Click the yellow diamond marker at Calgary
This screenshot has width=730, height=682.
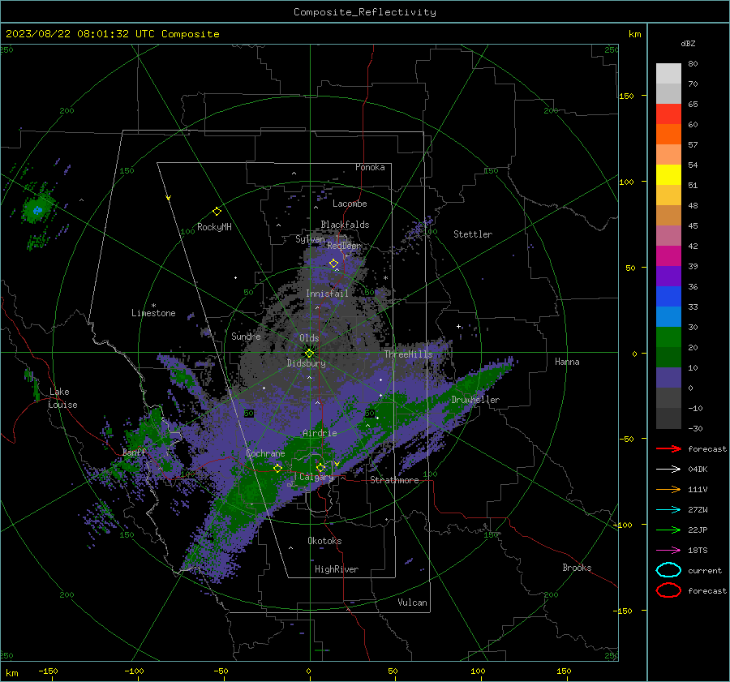pos(320,467)
